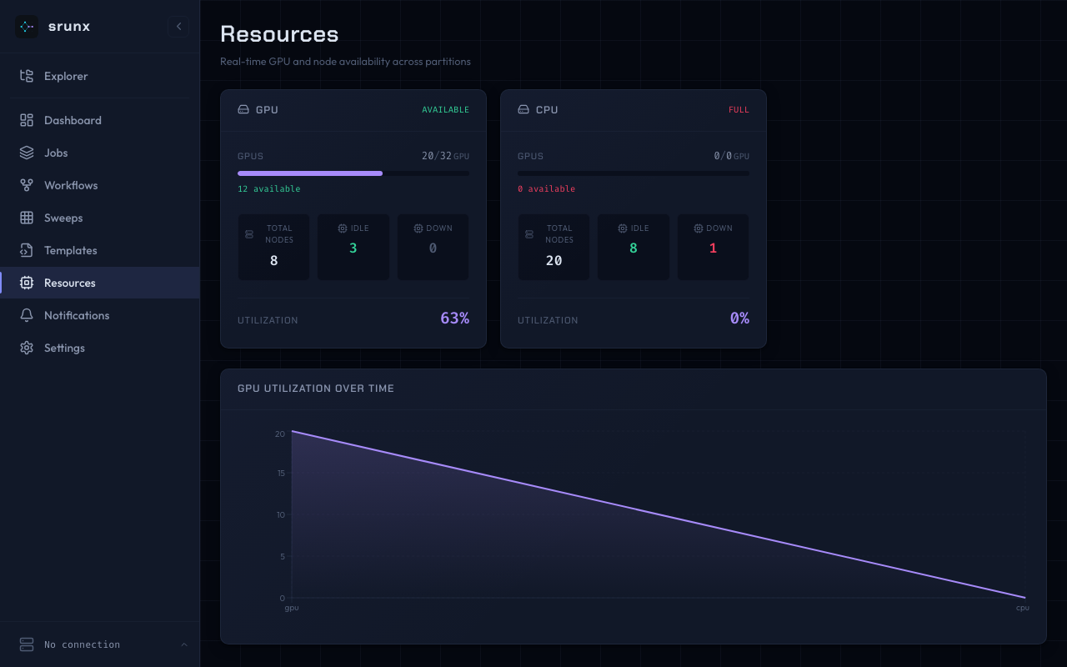This screenshot has width=1067, height=667.
Task: Click the CPU partition card header
Action: click(633, 110)
